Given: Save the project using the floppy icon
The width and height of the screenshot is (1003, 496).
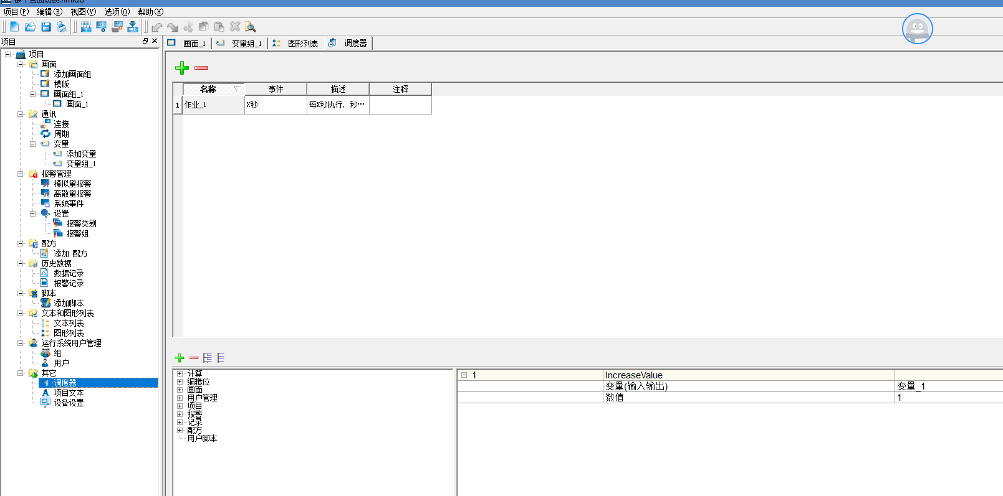Looking at the screenshot, I should 46,27.
